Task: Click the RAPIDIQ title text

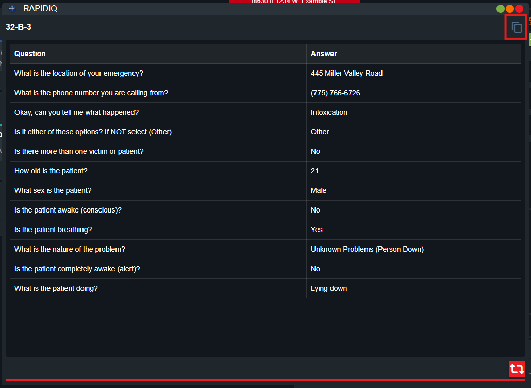Action: click(40, 9)
